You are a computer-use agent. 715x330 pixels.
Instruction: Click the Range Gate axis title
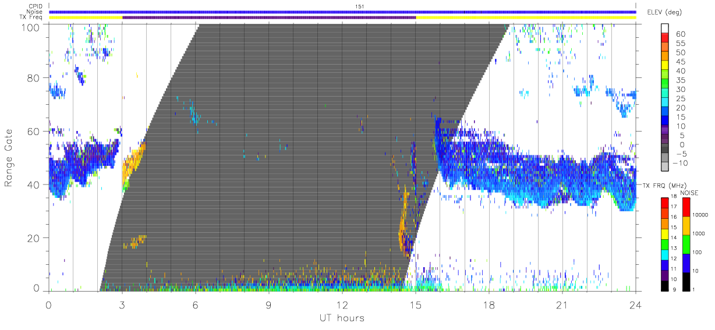click(10, 158)
